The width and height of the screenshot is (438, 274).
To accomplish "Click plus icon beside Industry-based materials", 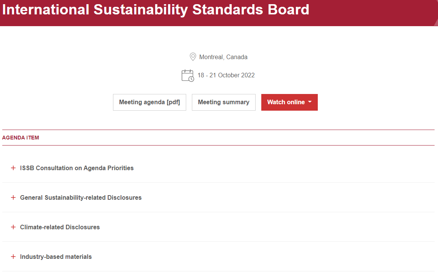I will coord(13,257).
